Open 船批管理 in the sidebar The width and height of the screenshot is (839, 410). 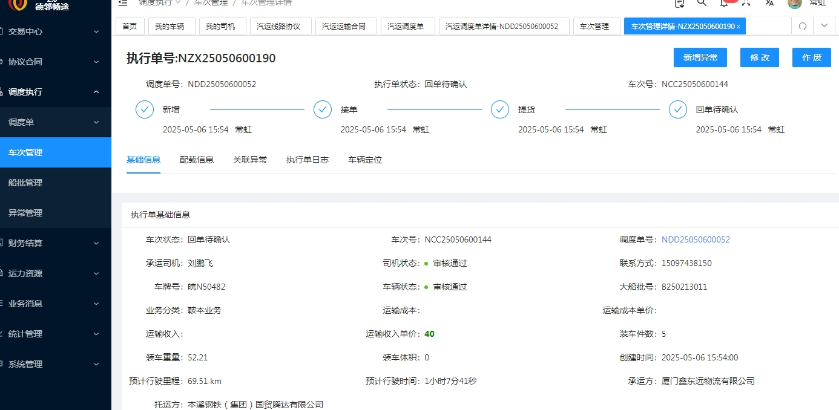pos(56,183)
